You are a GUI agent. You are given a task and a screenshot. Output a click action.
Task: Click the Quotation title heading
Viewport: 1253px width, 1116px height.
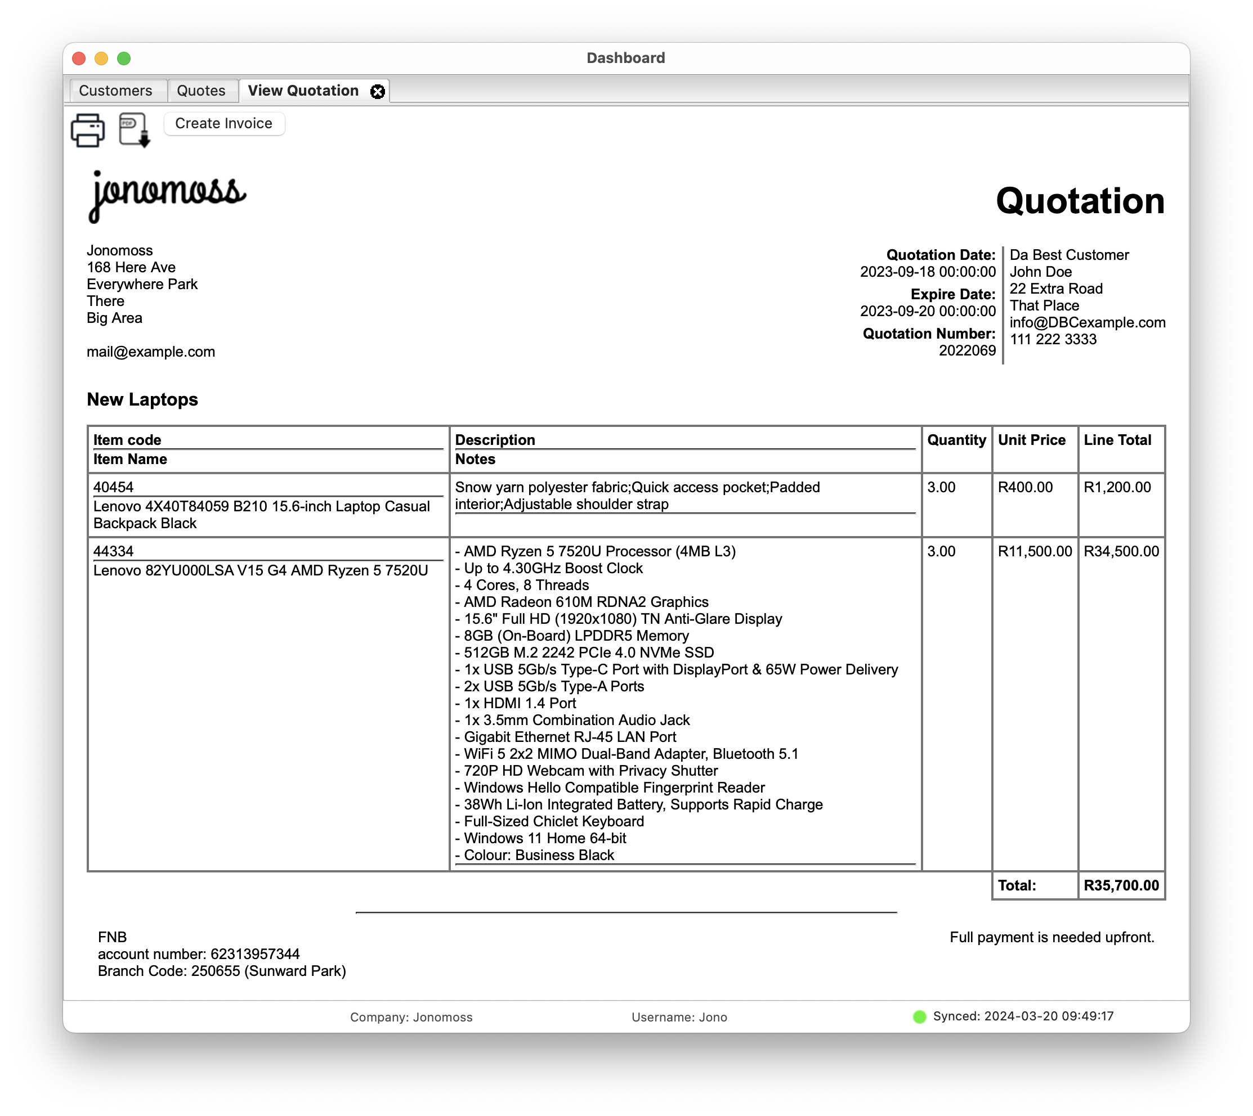(x=1080, y=200)
